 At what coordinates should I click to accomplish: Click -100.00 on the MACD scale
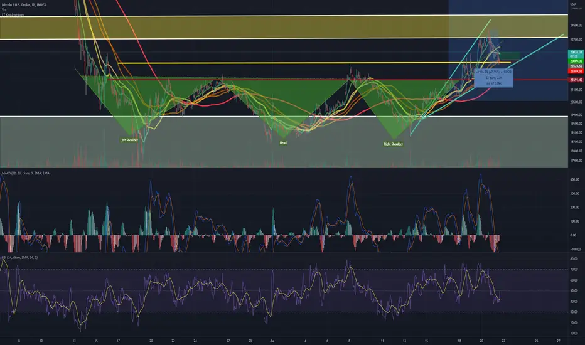575,249
